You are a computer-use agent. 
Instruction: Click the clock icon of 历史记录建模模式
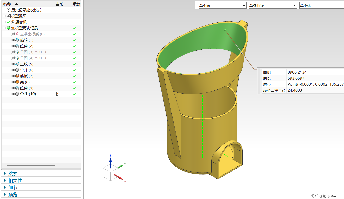tap(9, 10)
